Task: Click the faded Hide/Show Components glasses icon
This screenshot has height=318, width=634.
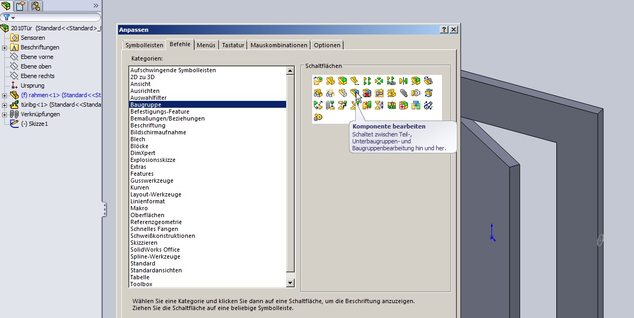Action: [330, 93]
